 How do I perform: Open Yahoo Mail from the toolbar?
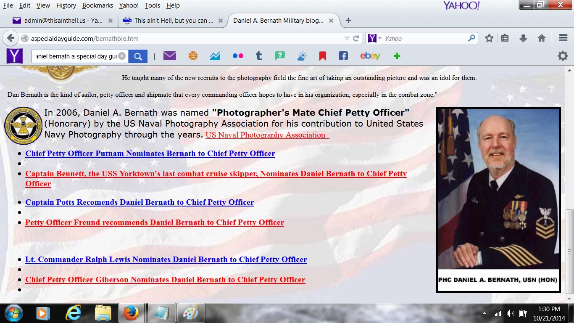click(170, 56)
